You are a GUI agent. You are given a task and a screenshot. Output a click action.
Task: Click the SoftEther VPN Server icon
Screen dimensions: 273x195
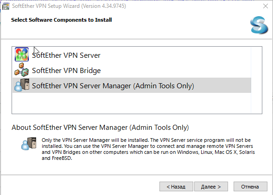point(22,55)
